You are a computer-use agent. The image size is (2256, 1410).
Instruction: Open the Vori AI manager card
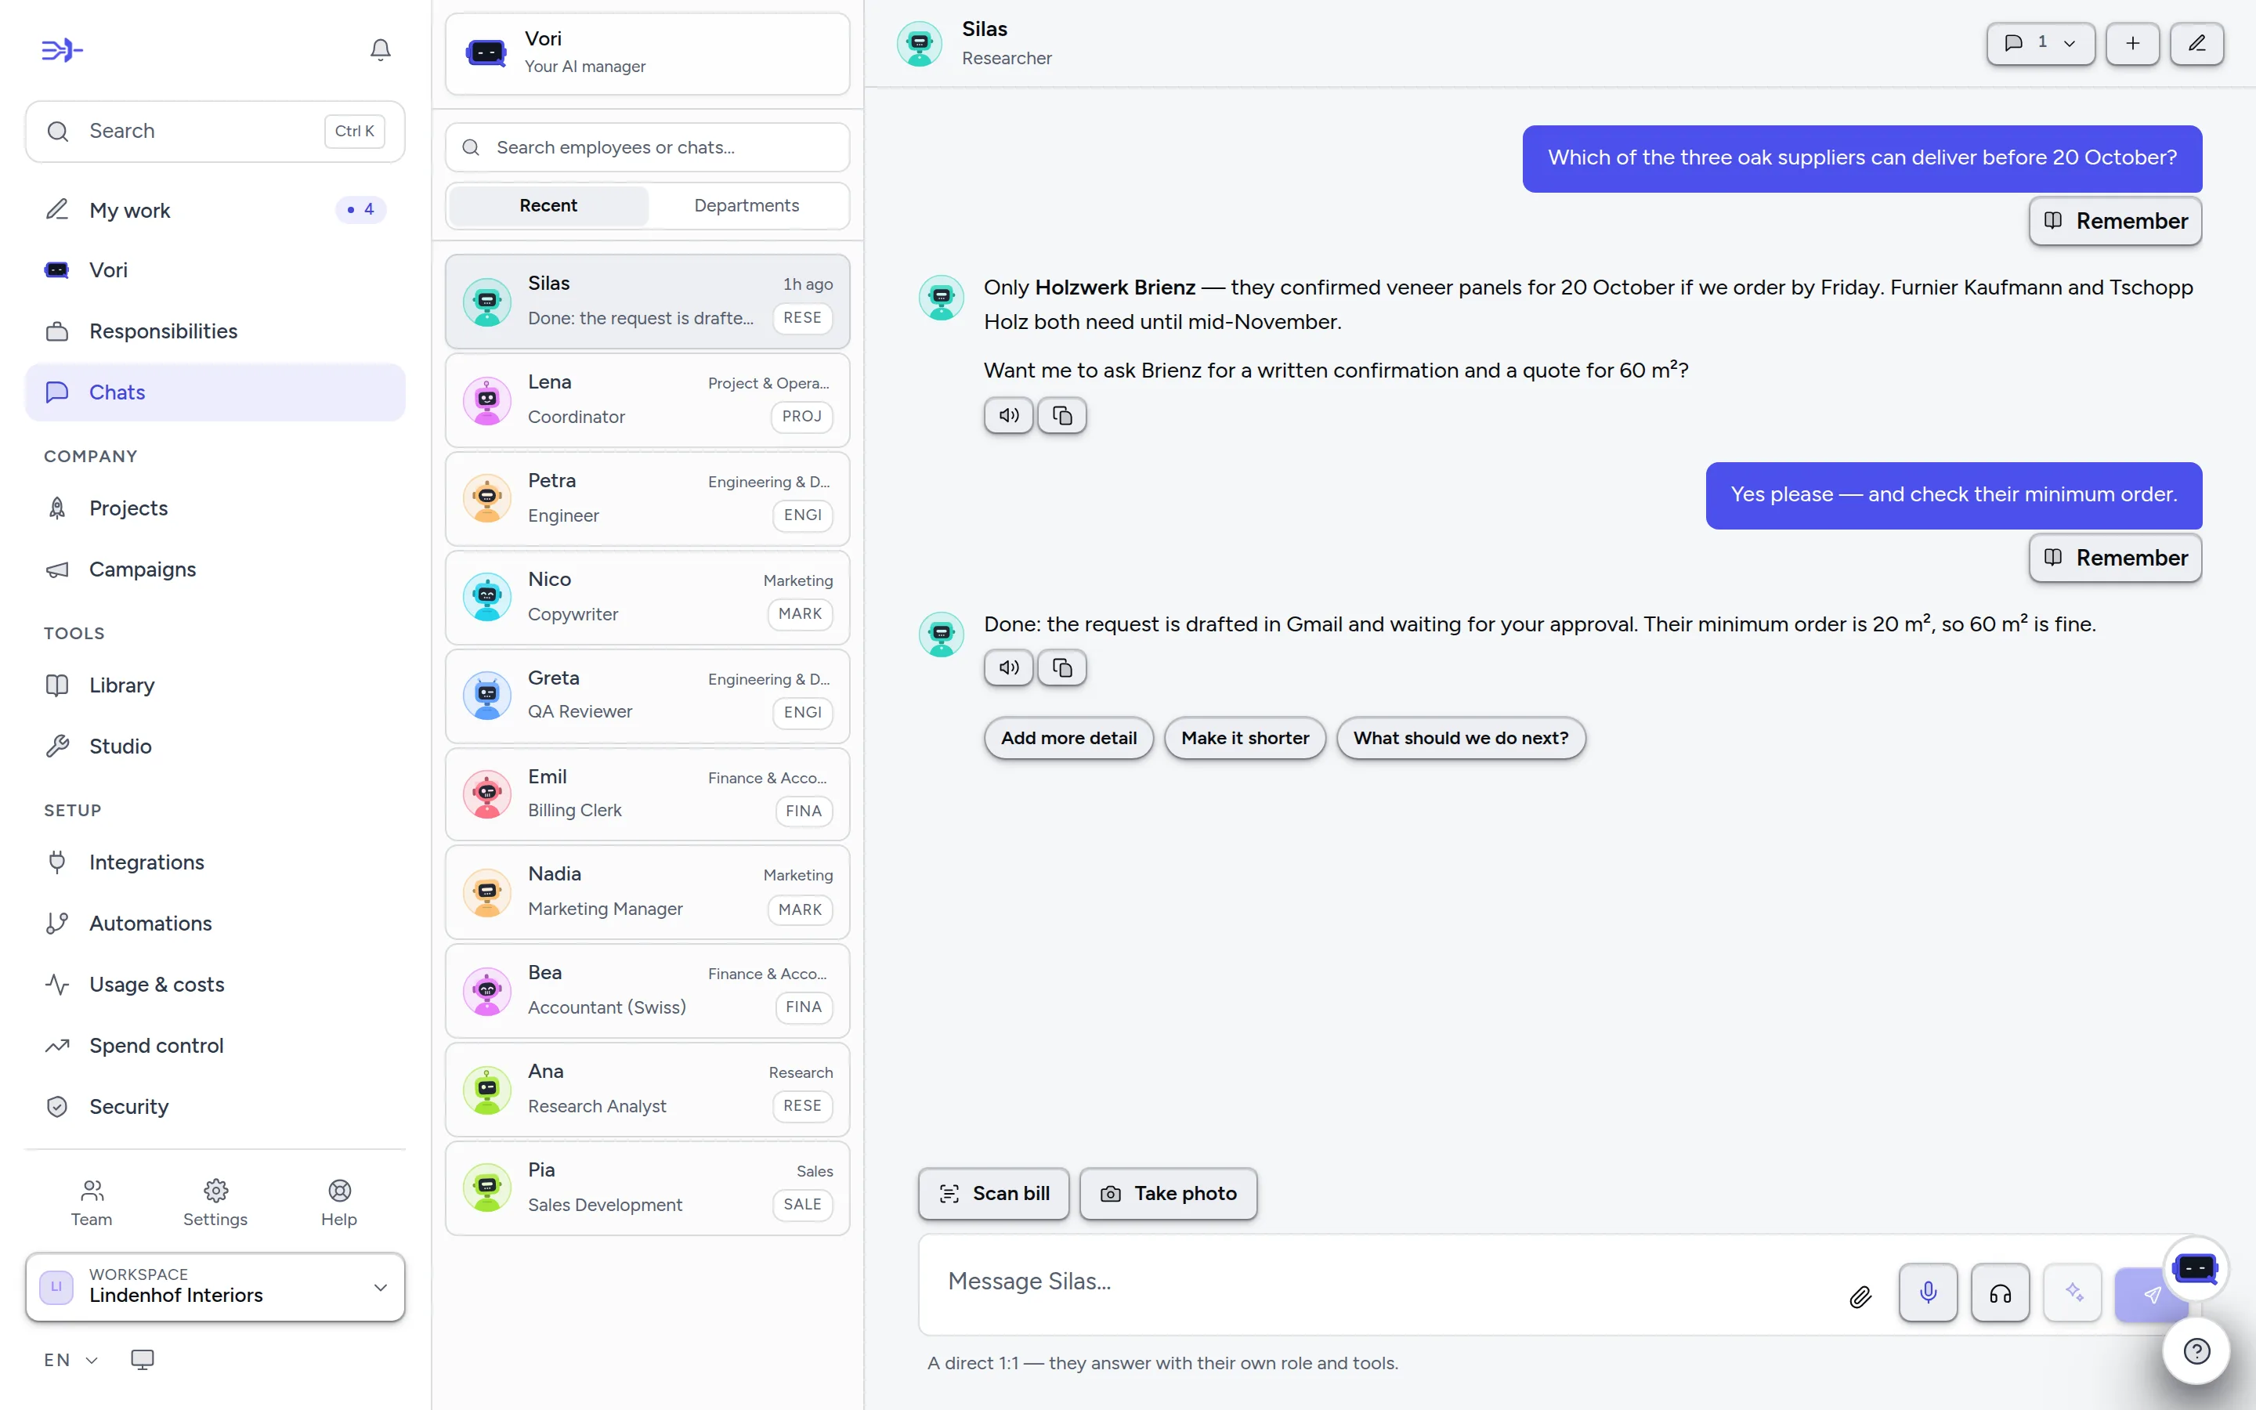(x=647, y=53)
